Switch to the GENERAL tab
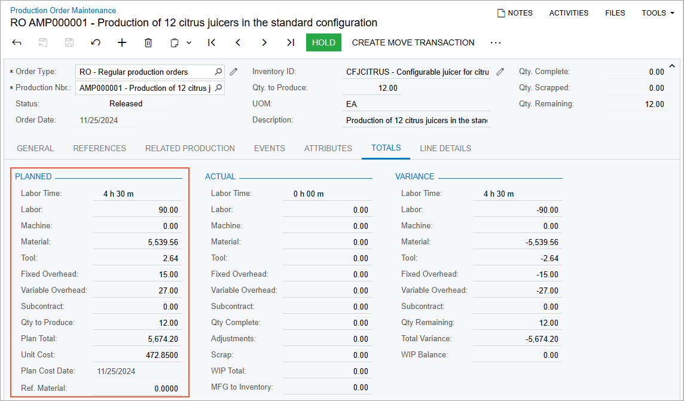684x401 pixels. (x=35, y=148)
